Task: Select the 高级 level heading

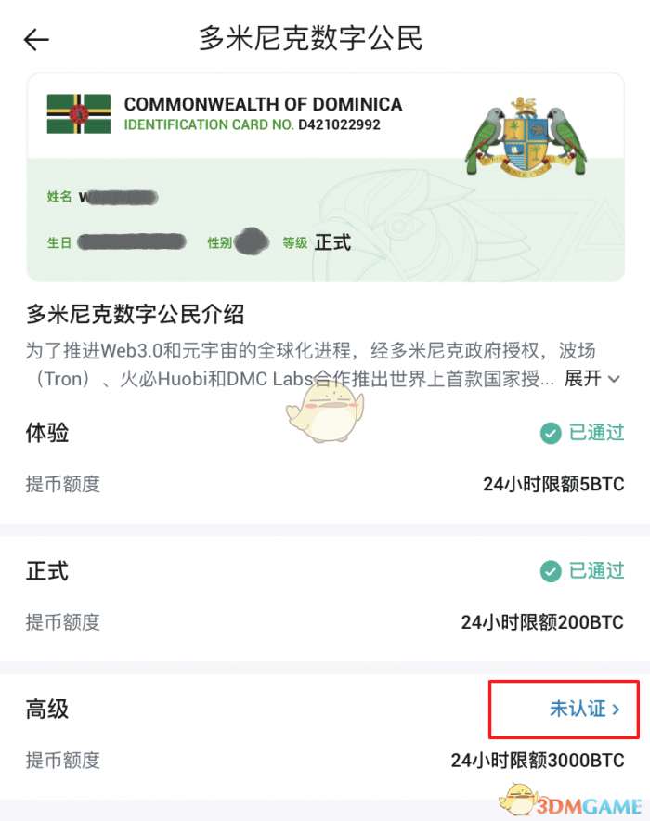Action: tap(47, 710)
